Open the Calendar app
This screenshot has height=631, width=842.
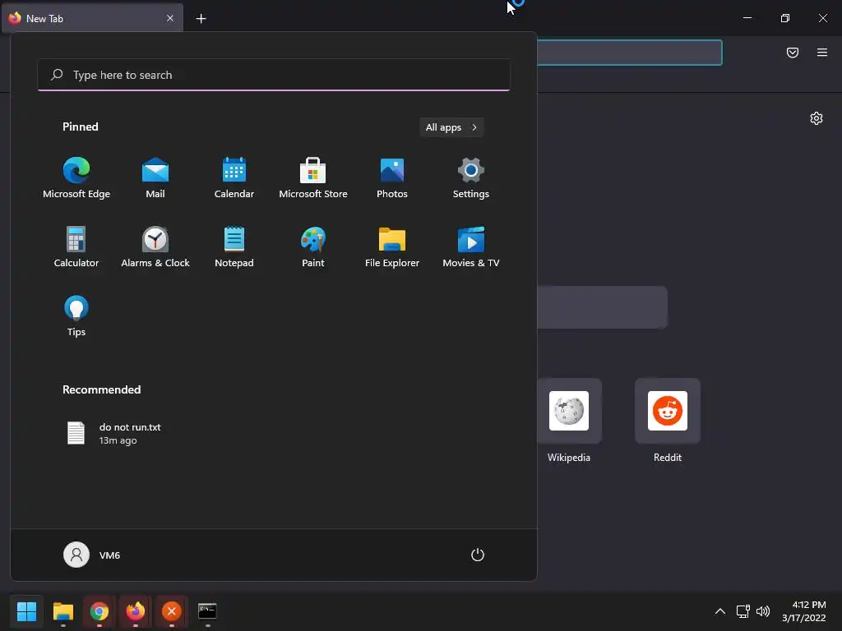coord(234,178)
